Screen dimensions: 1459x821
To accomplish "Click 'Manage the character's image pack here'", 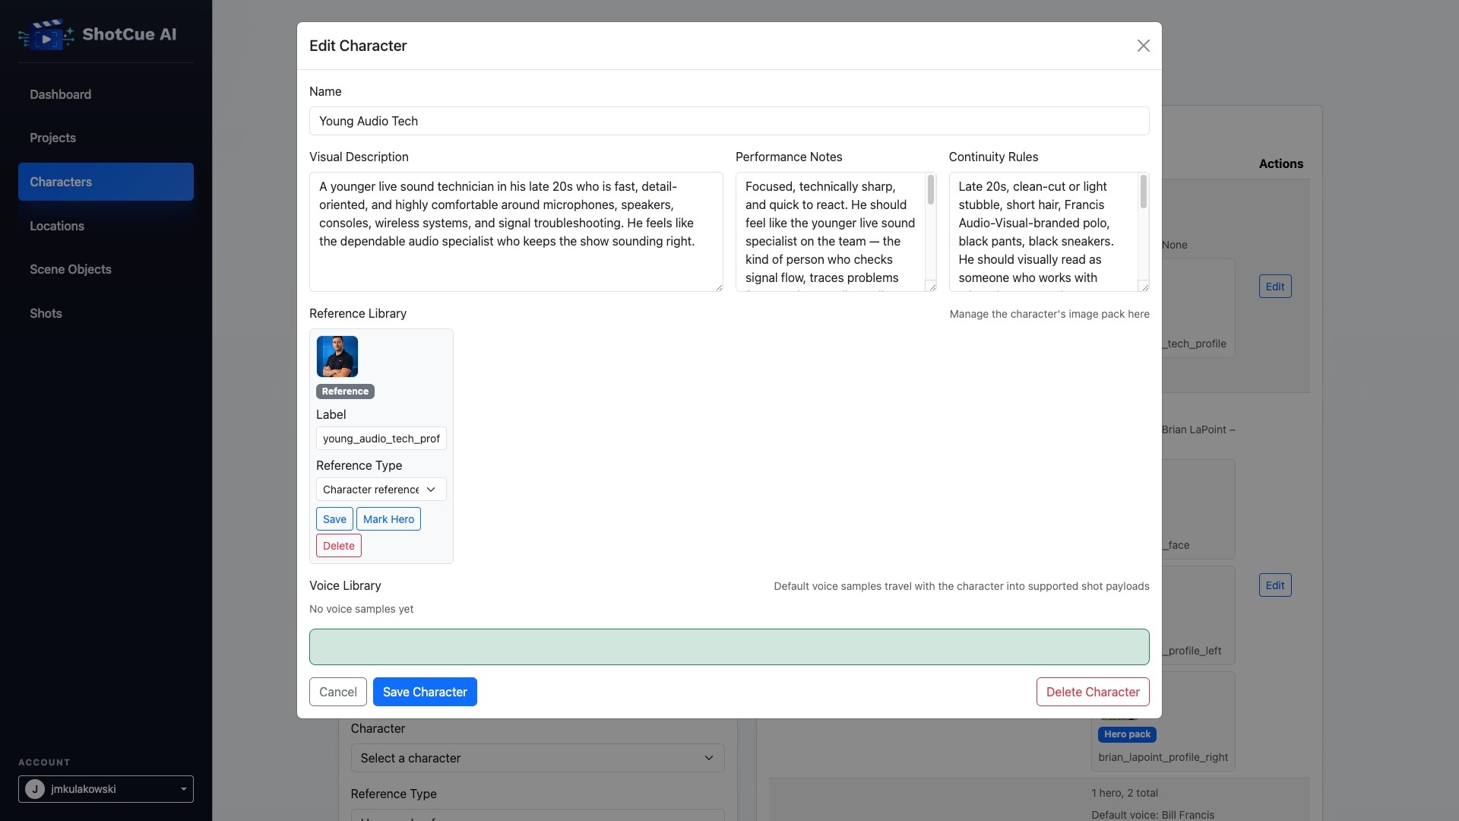I will tap(1049, 314).
